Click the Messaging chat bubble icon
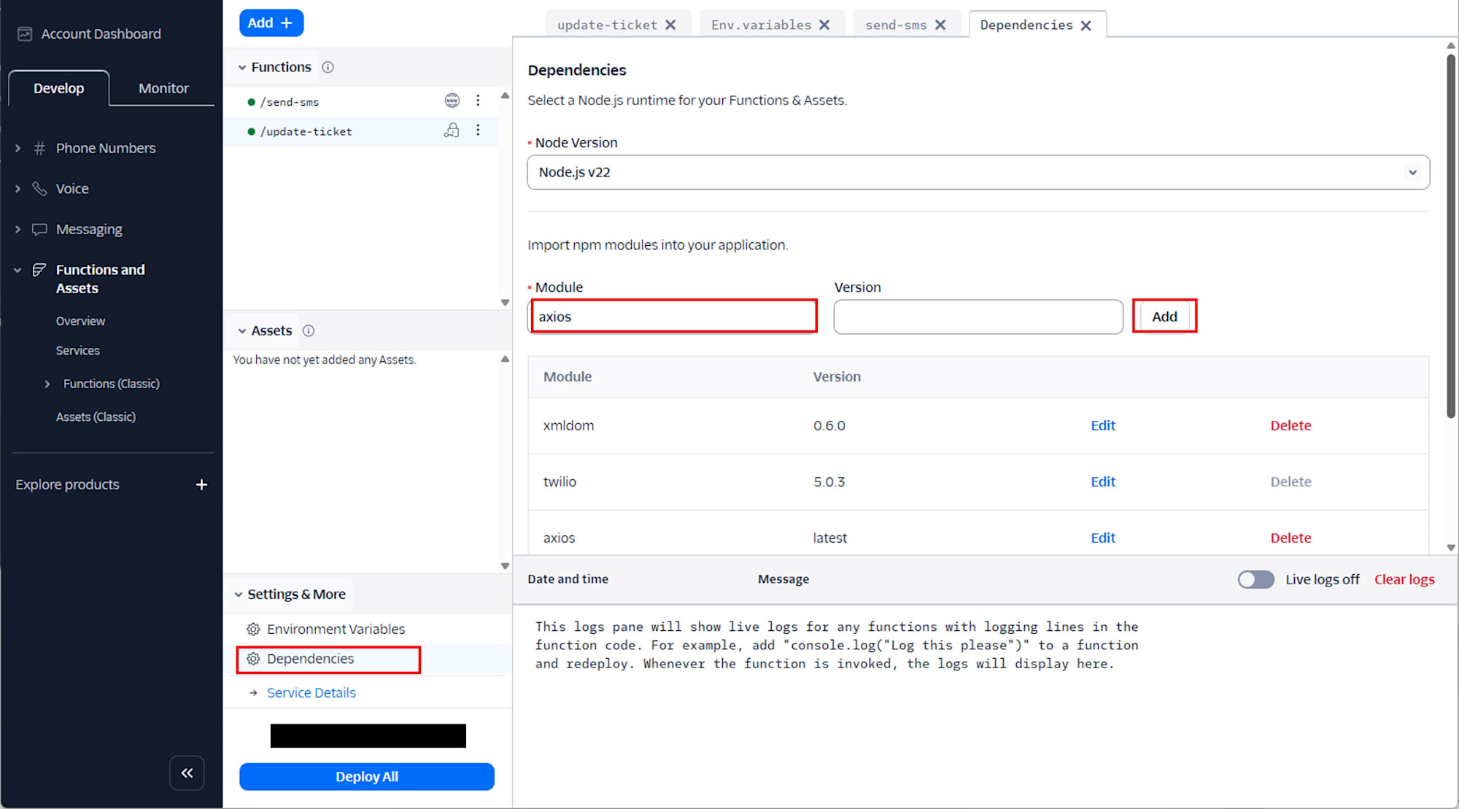The height and width of the screenshot is (809, 1459). click(x=39, y=229)
